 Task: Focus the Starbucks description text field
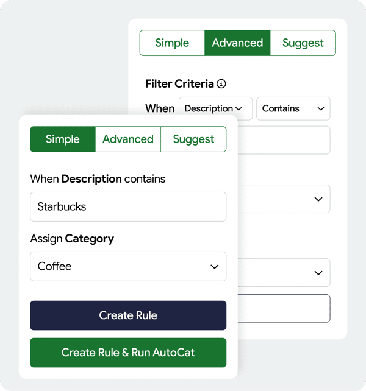coord(128,206)
